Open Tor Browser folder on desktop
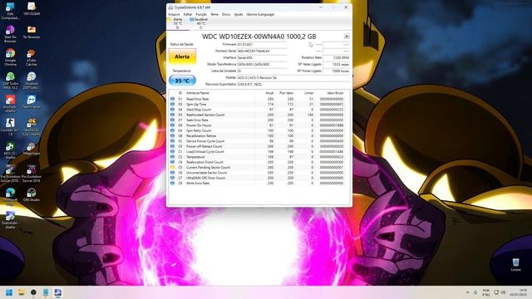The width and height of the screenshot is (532, 299). pyautogui.click(x=32, y=32)
